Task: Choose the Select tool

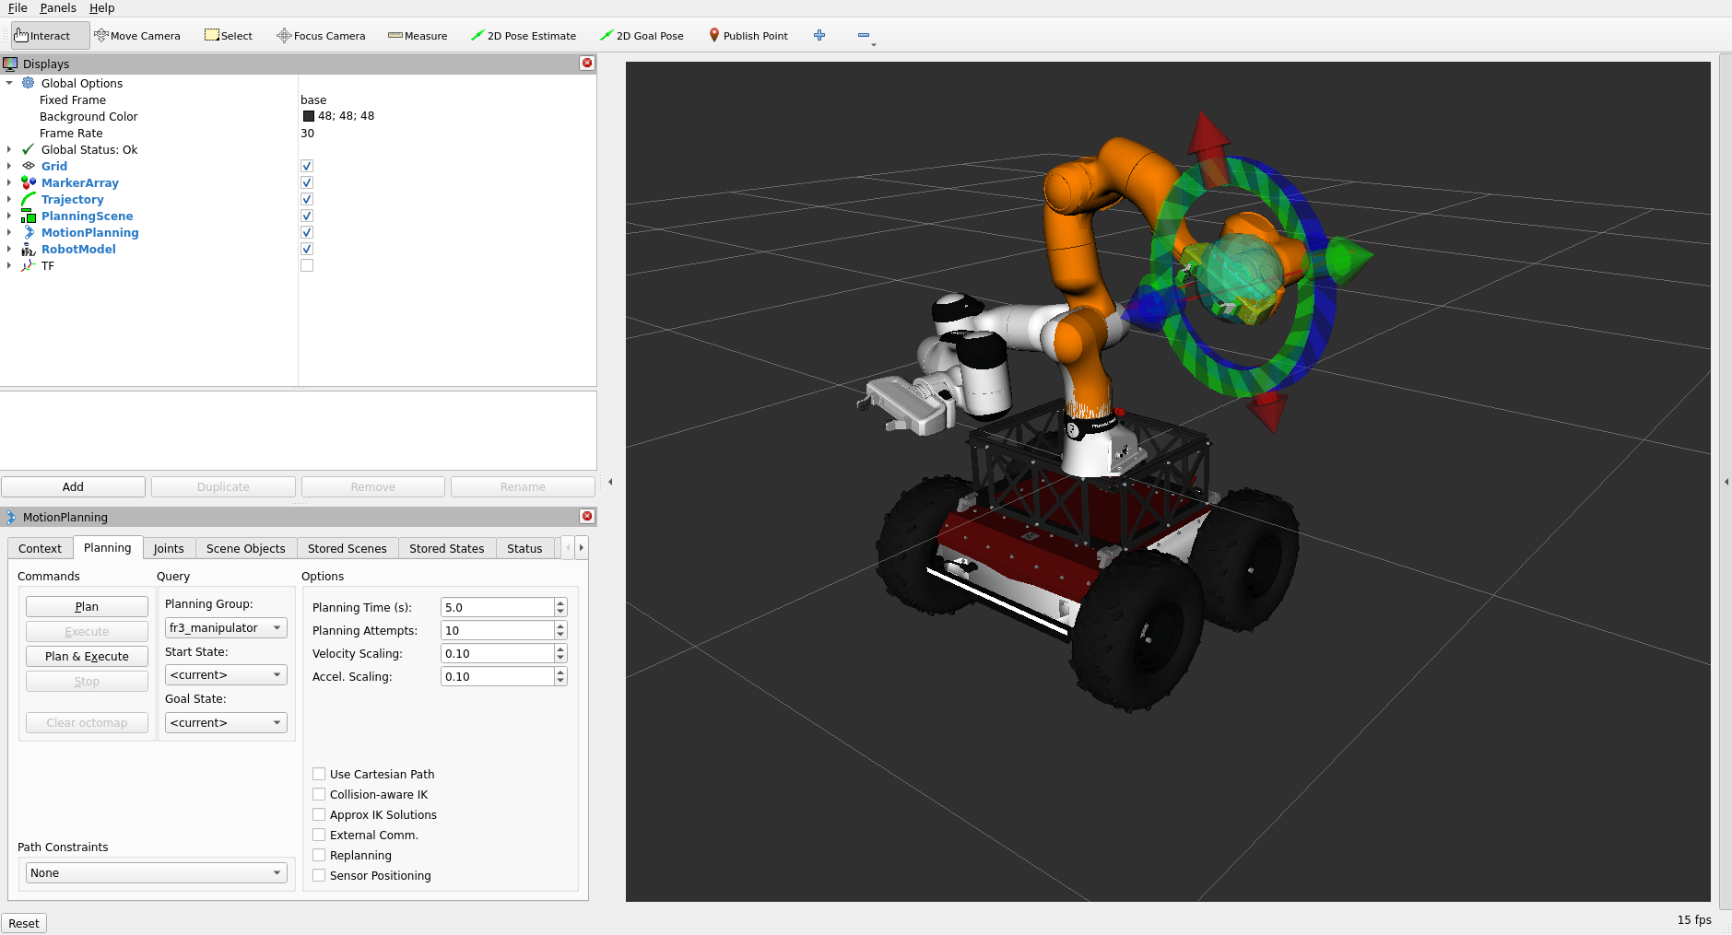Action: click(229, 36)
